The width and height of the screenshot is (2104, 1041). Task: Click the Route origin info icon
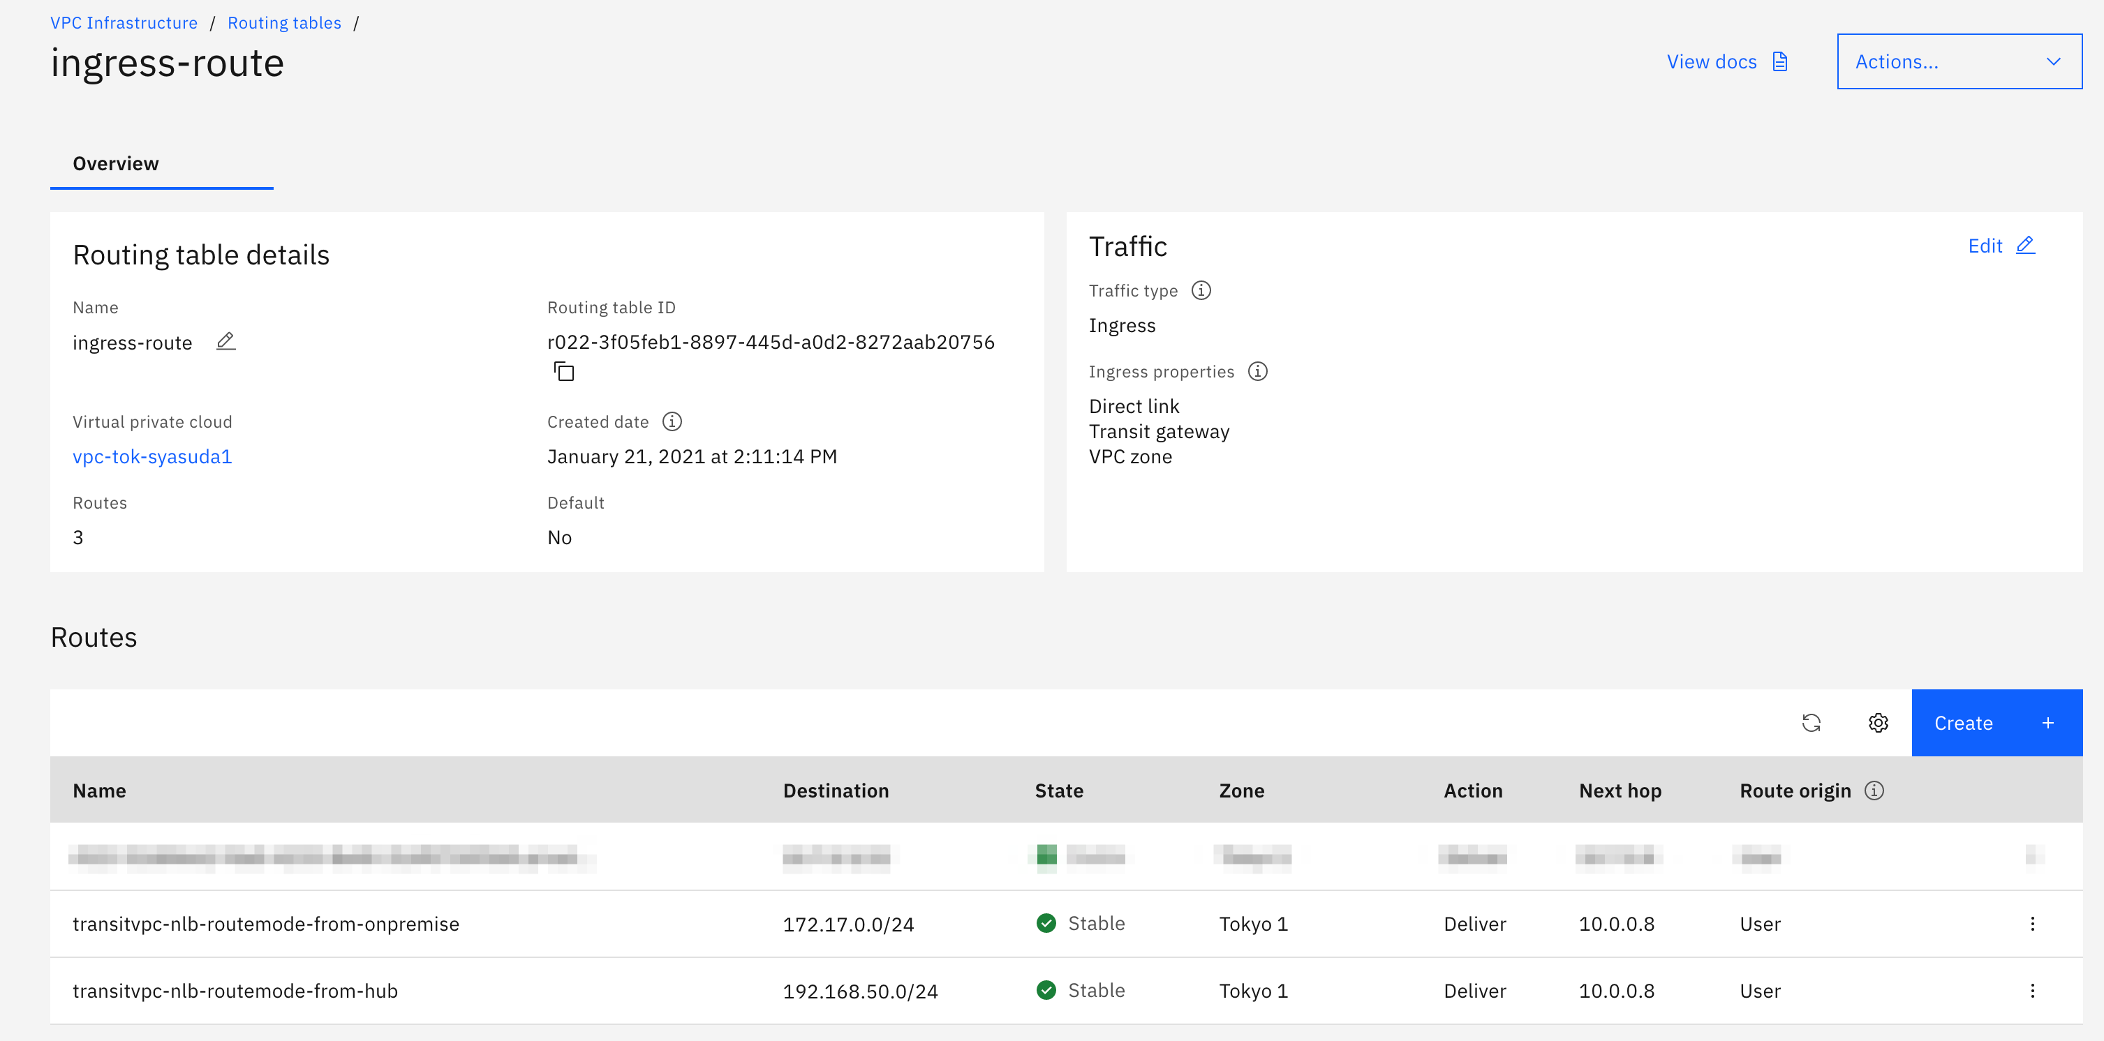click(1874, 791)
